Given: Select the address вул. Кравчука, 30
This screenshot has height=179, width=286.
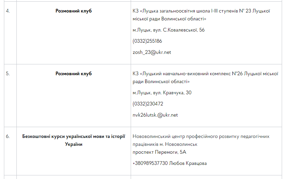Looking at the screenshot, I should coord(171,93).
